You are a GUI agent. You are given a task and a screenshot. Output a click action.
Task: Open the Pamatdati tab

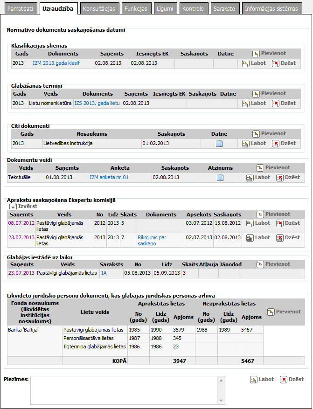(x=20, y=8)
